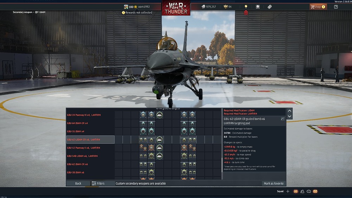Viewport: 352px width, 198px height.
Task: Click '-93.5 m/s - to climb rate' text
Action: 237,159
